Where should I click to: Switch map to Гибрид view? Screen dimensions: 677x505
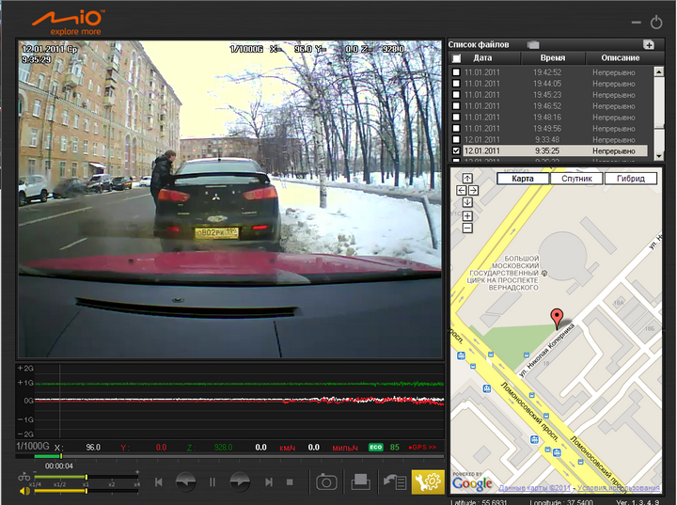click(630, 179)
